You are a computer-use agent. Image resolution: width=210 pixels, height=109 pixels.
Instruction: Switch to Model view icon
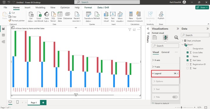(3, 42)
